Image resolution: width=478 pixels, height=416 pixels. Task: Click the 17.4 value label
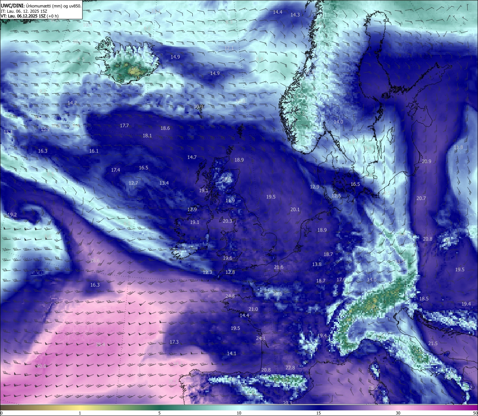pos(115,170)
